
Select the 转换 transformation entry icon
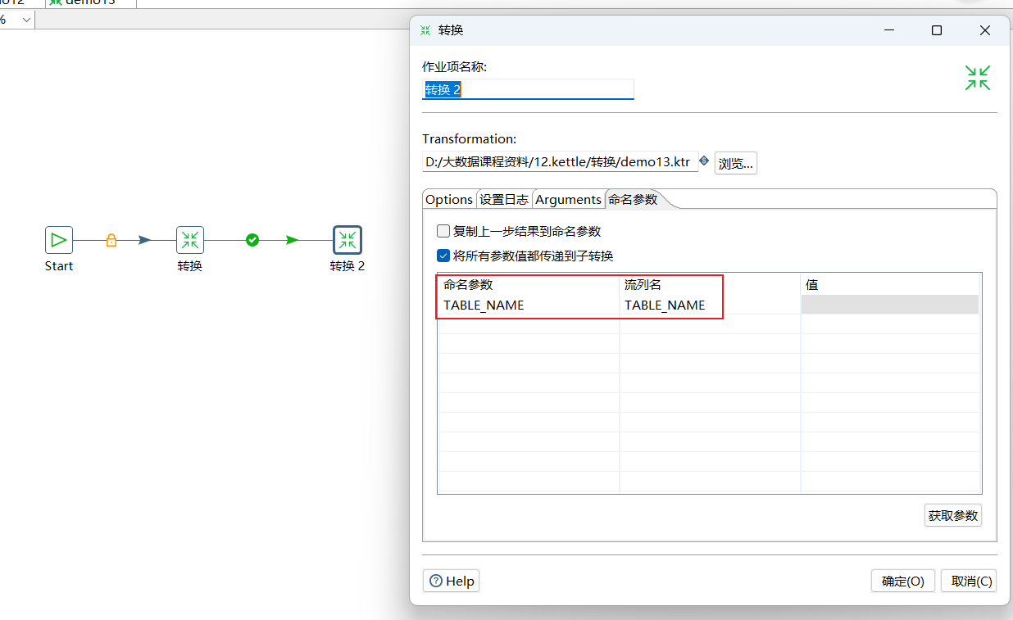(x=190, y=240)
